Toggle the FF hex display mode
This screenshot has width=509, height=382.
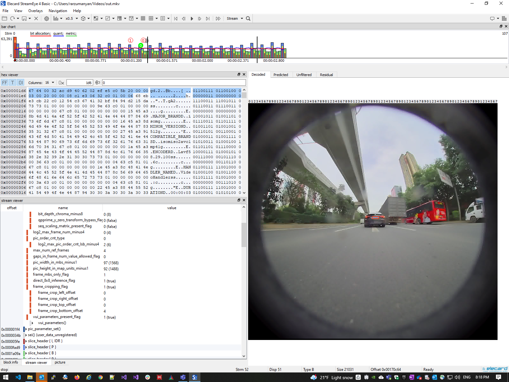click(5, 82)
